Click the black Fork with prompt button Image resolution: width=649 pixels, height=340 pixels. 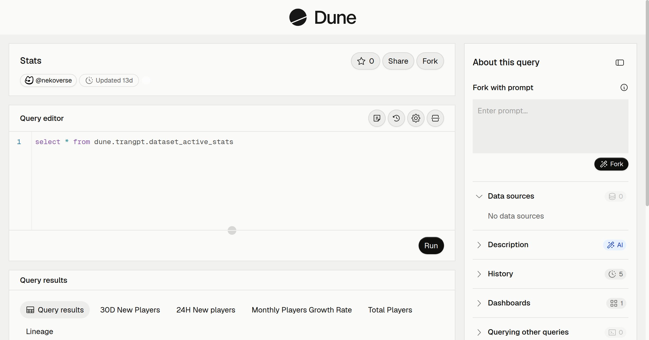(x=611, y=164)
